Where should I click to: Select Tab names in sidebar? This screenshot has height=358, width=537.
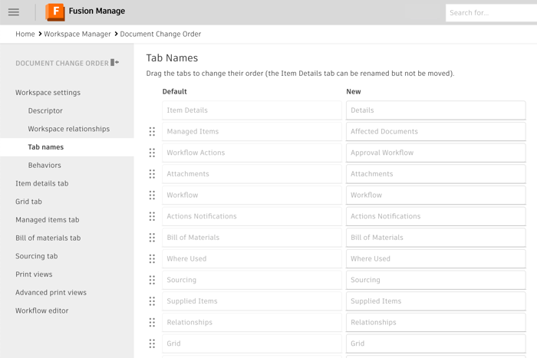point(46,147)
